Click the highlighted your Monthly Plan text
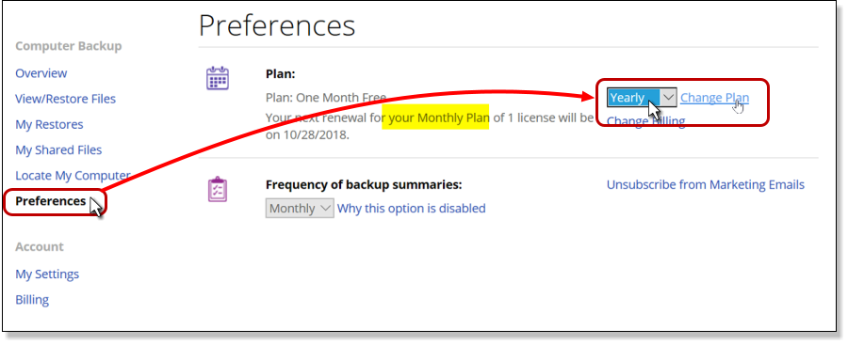The height and width of the screenshot is (345, 848). click(x=435, y=118)
